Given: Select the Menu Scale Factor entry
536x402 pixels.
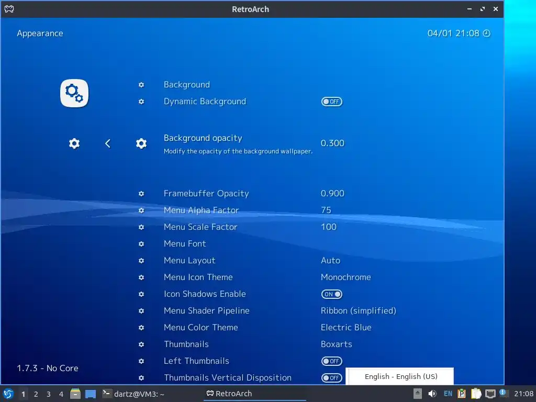Looking at the screenshot, I should coord(200,227).
